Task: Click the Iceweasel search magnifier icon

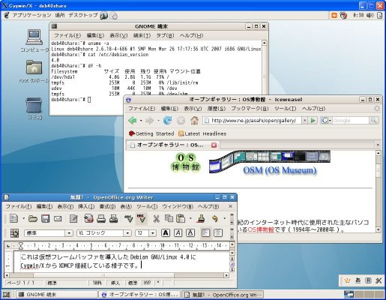Action: click(374, 121)
